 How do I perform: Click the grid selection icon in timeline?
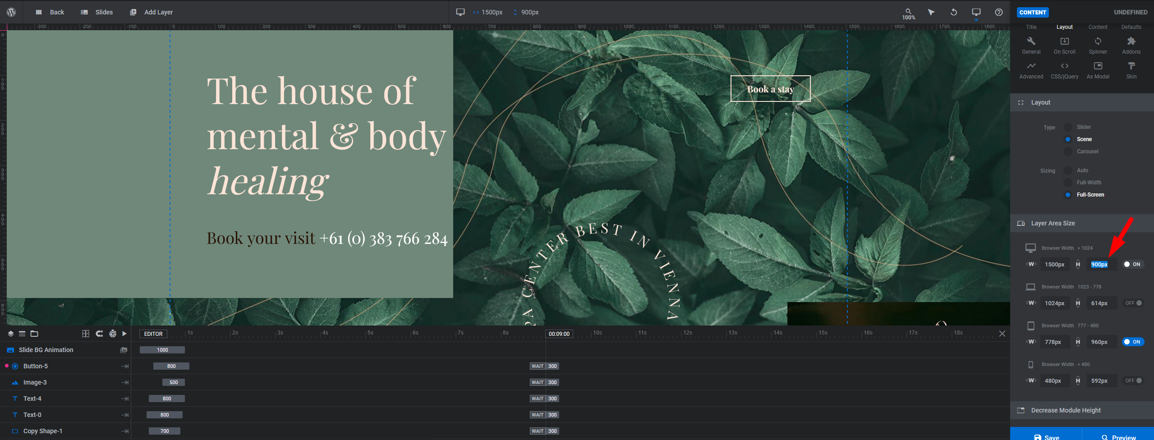(x=86, y=334)
